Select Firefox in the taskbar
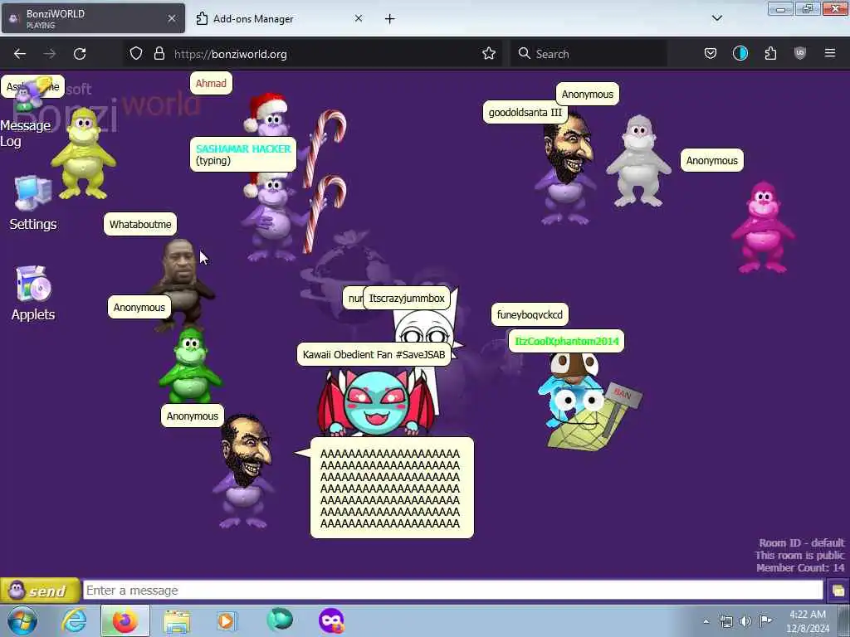This screenshot has height=637, width=850. [x=125, y=620]
